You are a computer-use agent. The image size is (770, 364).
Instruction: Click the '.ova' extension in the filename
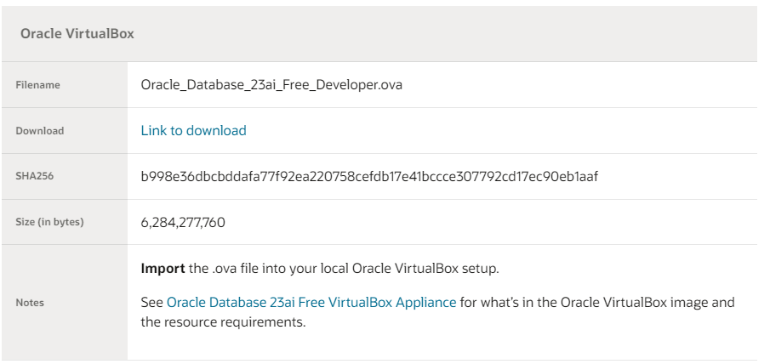tap(391, 85)
